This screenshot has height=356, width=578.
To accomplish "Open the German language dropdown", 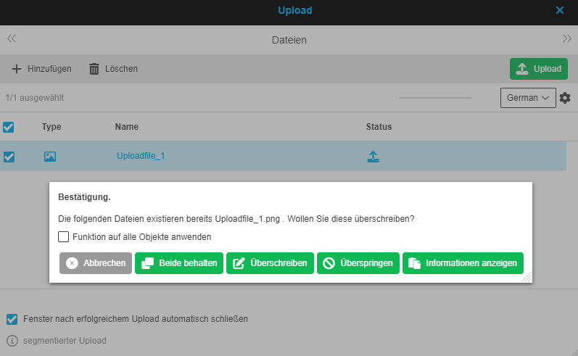I will (x=528, y=98).
